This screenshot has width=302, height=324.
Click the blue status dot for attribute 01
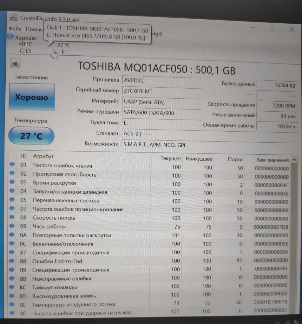(x=12, y=165)
